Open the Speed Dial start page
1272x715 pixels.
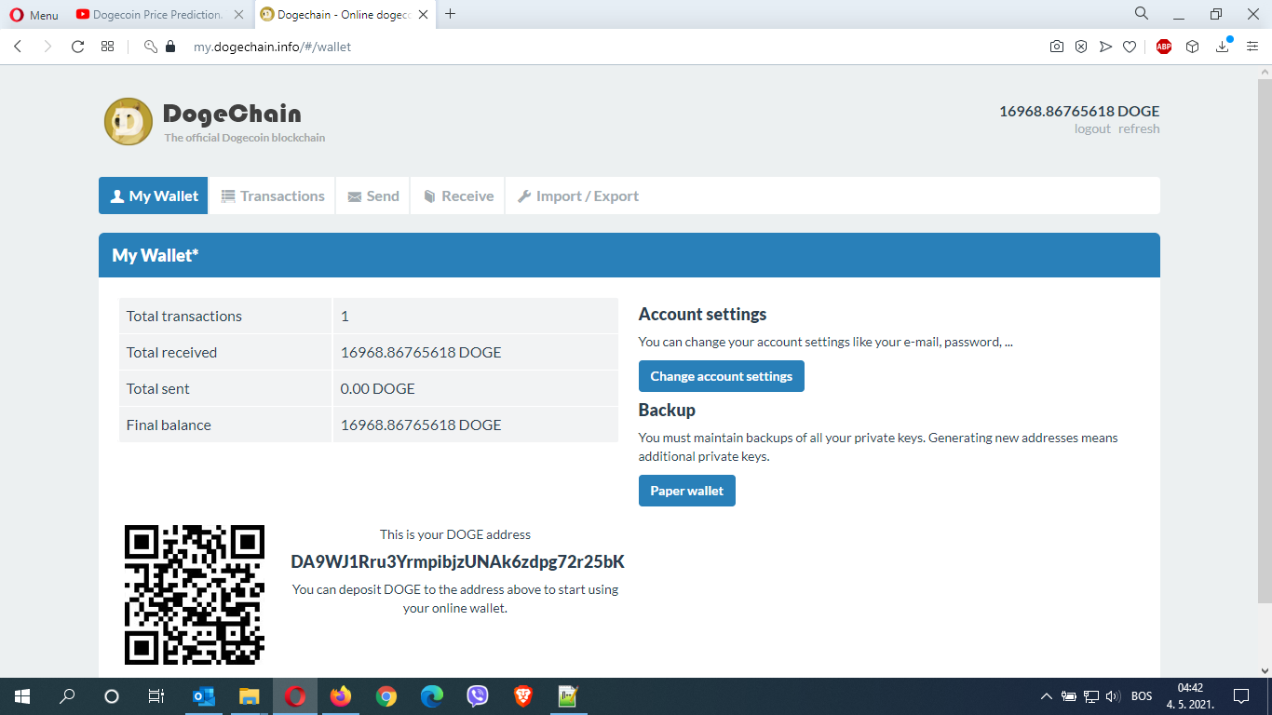(x=108, y=47)
